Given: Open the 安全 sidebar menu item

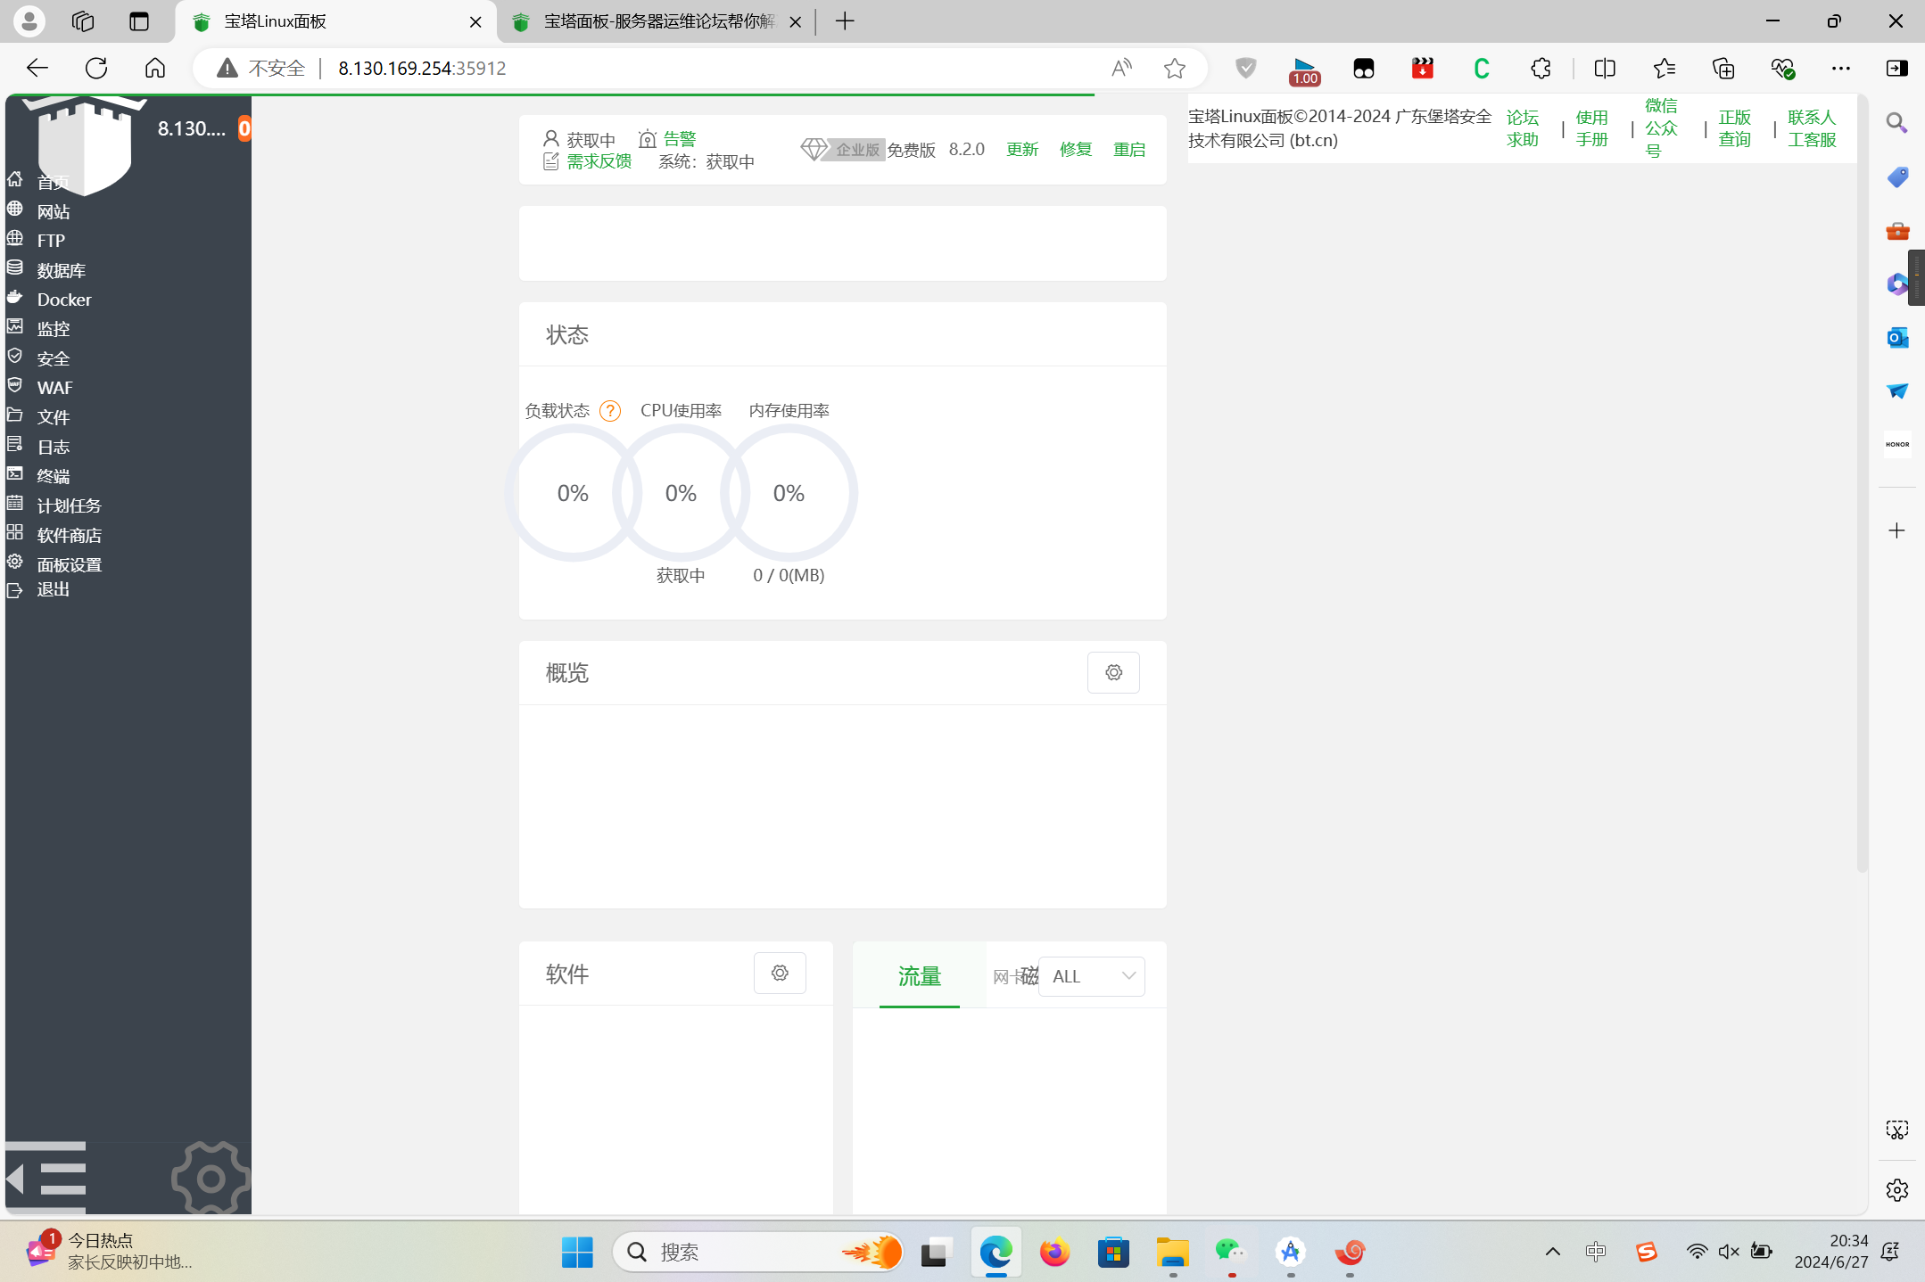Looking at the screenshot, I should point(53,358).
